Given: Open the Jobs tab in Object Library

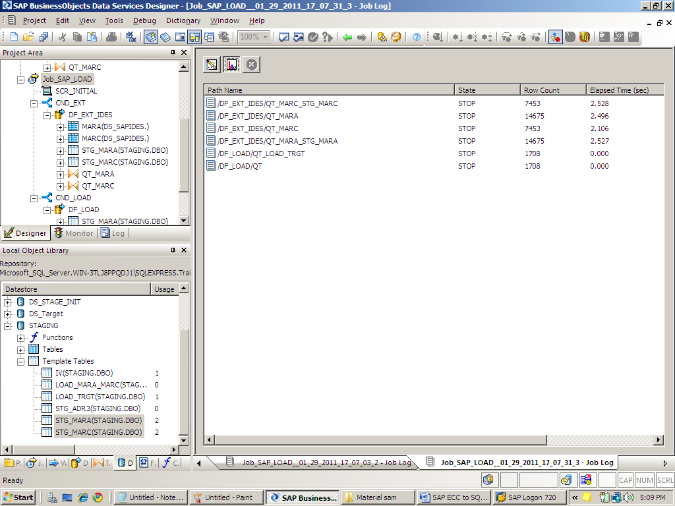Looking at the screenshot, I should click(x=36, y=463).
